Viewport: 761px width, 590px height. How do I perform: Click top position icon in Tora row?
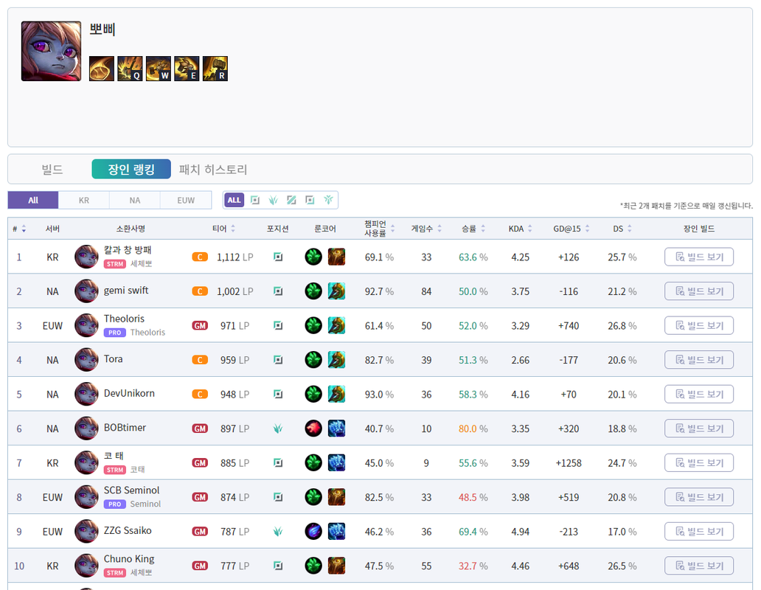click(x=277, y=360)
